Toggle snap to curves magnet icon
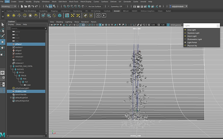223x139 pixels. click(x=68, y=6)
